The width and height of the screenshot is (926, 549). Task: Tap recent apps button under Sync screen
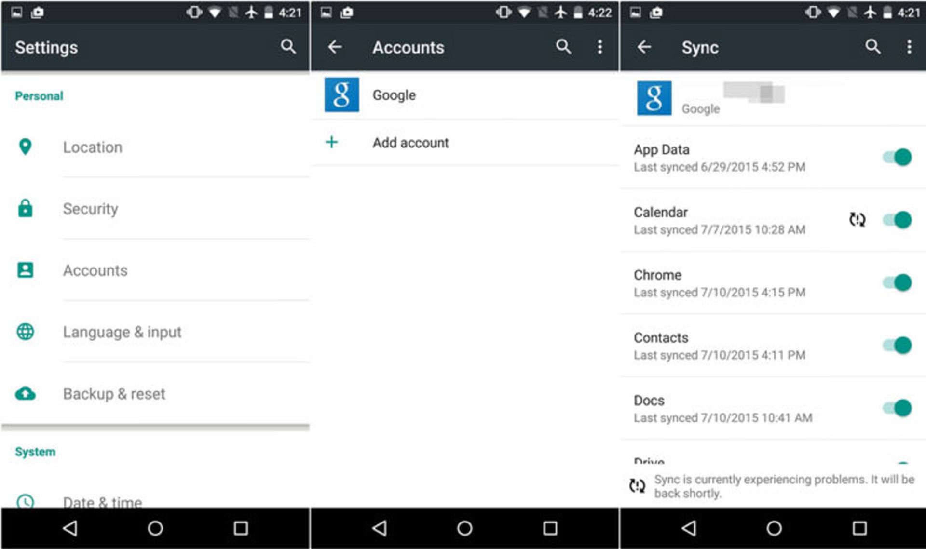tap(859, 528)
